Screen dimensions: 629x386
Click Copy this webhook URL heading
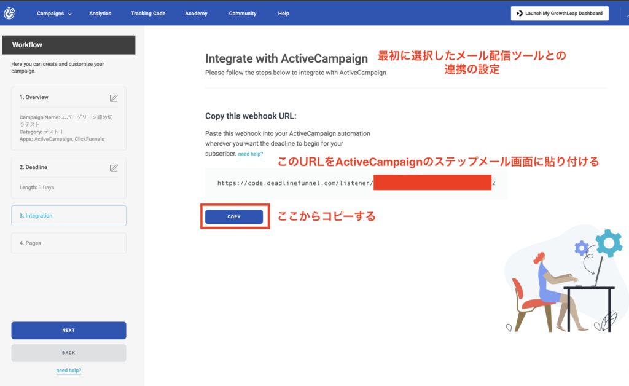(251, 116)
